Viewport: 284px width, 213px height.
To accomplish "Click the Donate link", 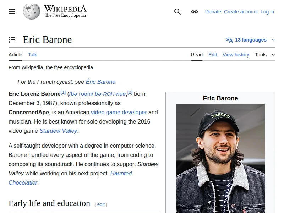I will [213, 12].
